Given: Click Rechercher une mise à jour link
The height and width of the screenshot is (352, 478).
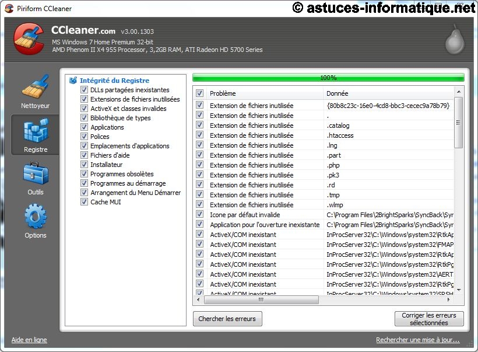Looking at the screenshot, I should coord(417,340).
